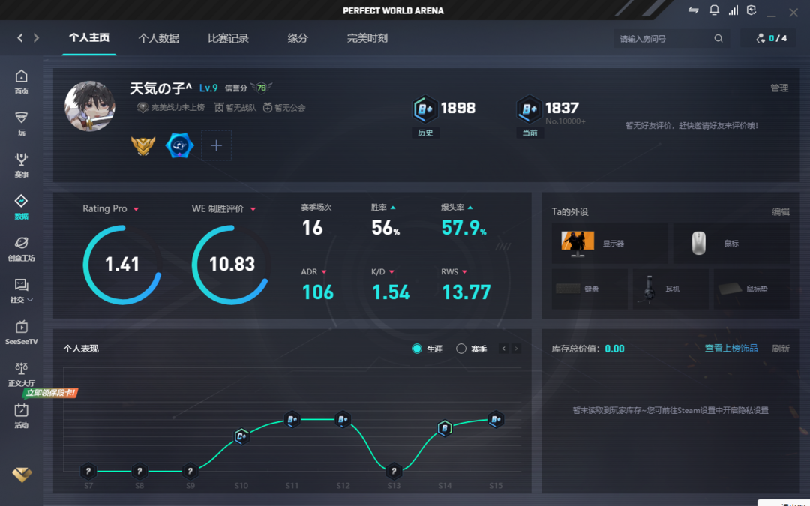Click the 爆头率 value 57.9%

click(464, 228)
